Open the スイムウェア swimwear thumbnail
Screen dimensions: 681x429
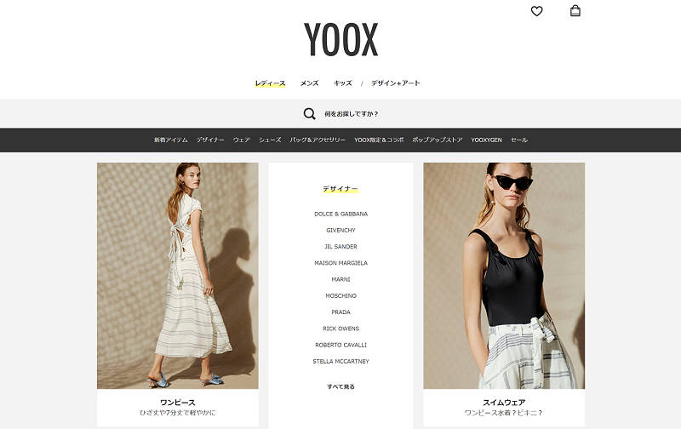point(504,276)
